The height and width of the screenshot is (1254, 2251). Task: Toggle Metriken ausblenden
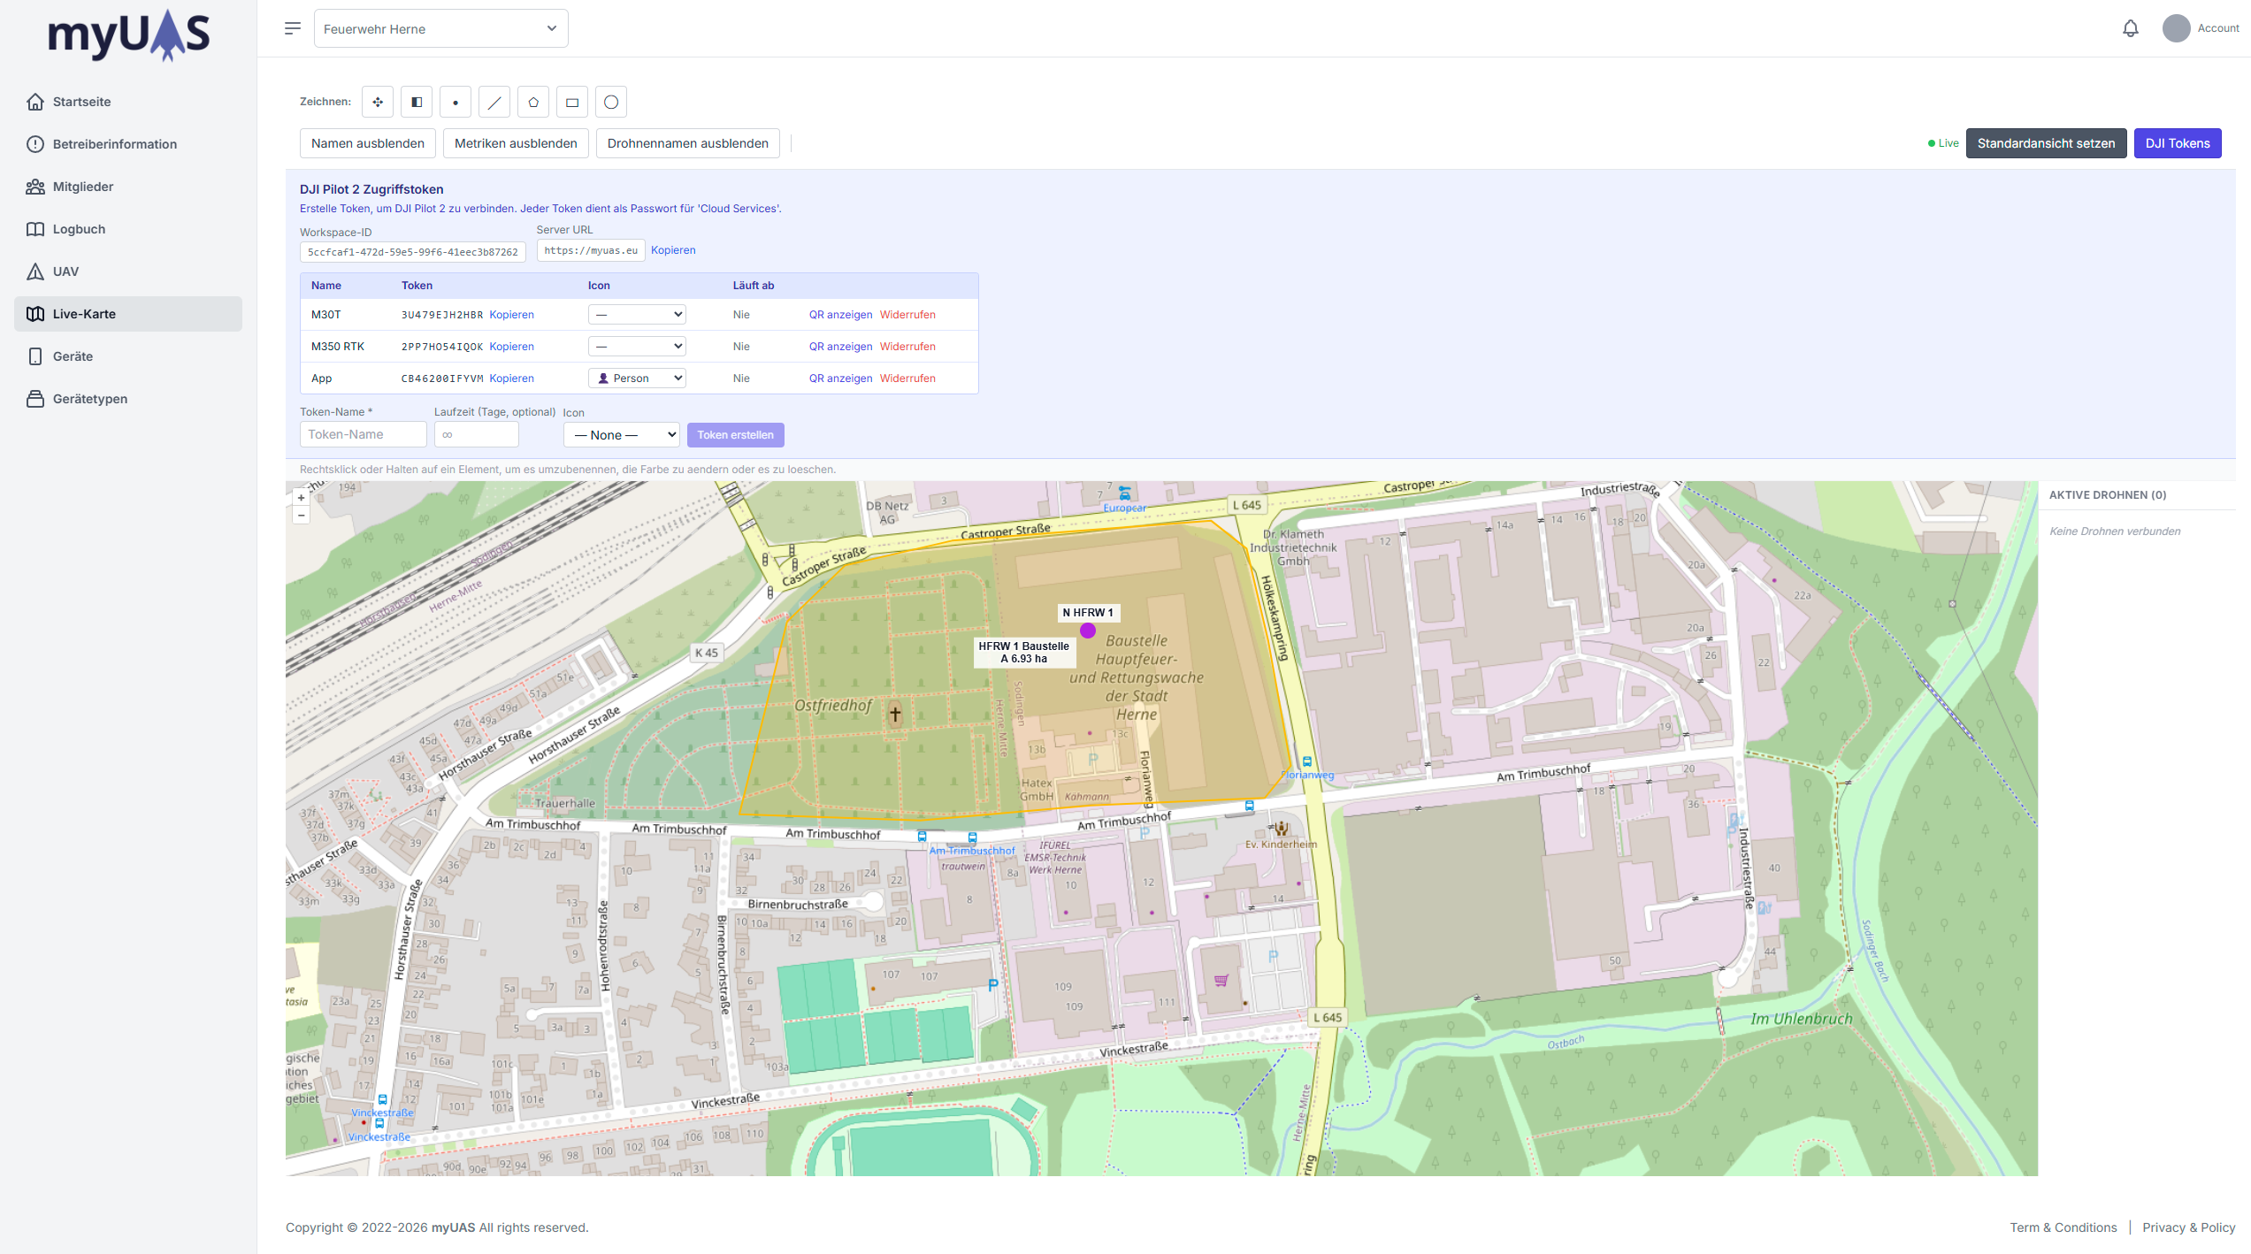(x=516, y=143)
